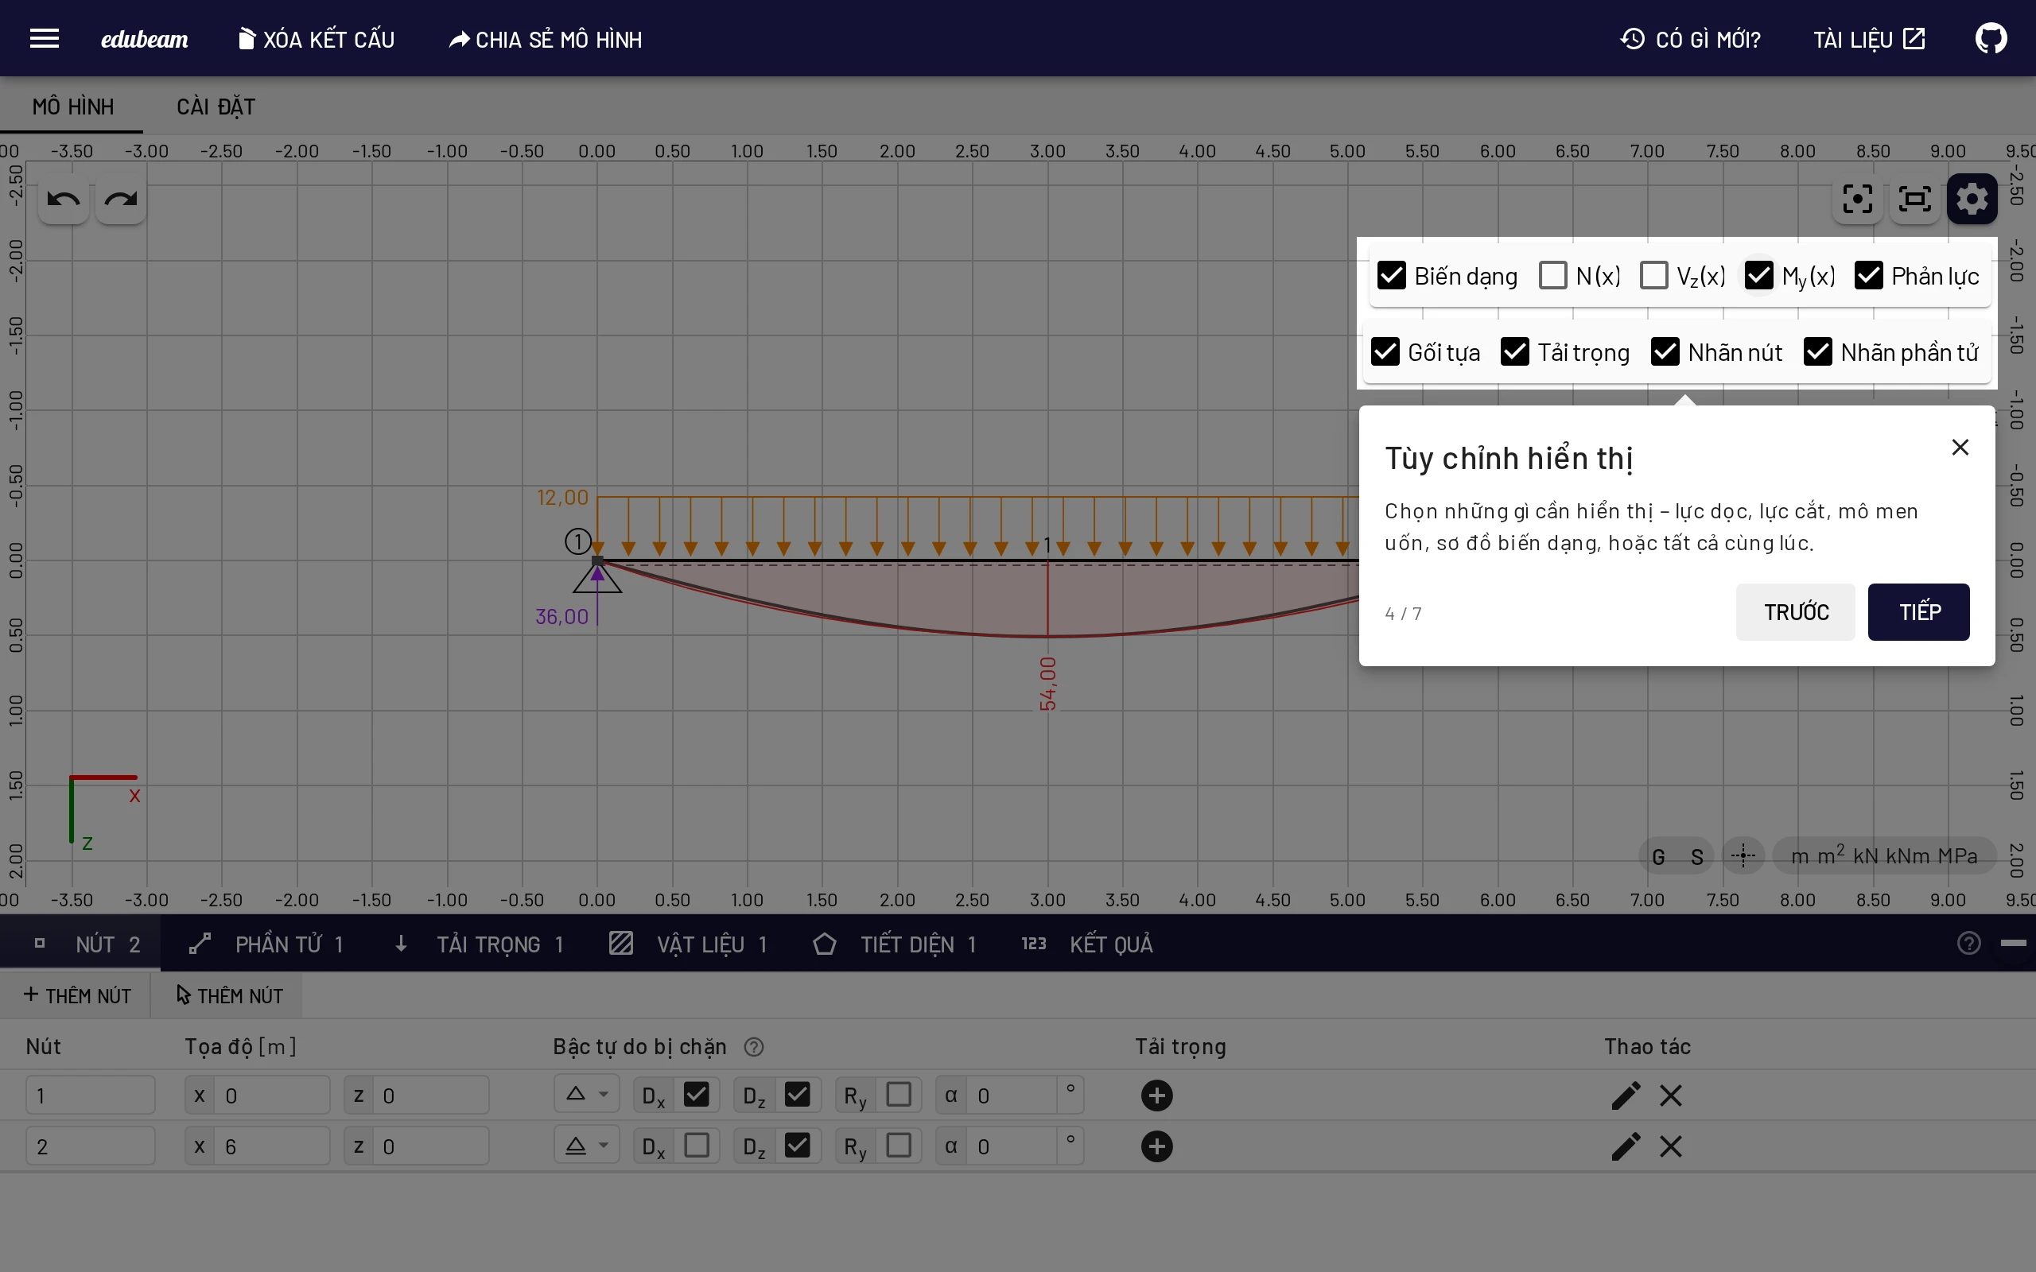Click the TIẾP button in tour
Screen dimensions: 2036x1272
pos(1918,611)
